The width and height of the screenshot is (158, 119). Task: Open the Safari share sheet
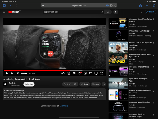click(x=141, y=5)
